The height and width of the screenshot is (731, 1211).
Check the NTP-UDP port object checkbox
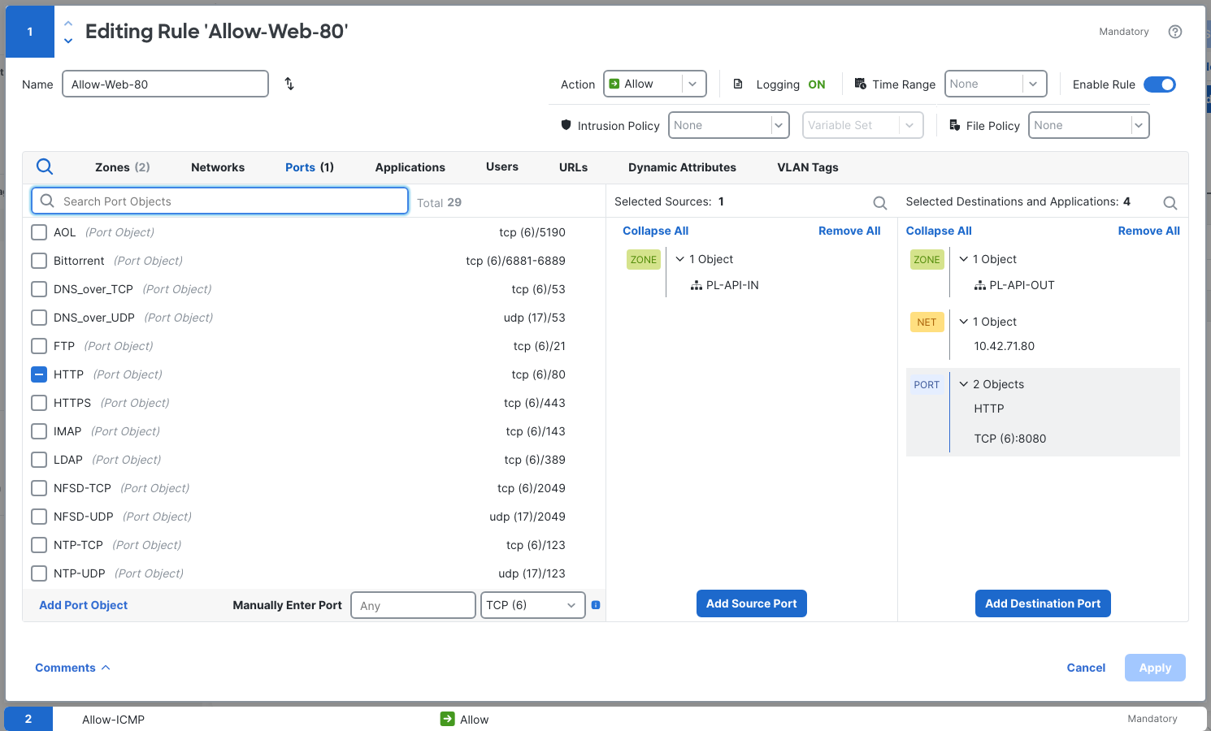tap(39, 573)
